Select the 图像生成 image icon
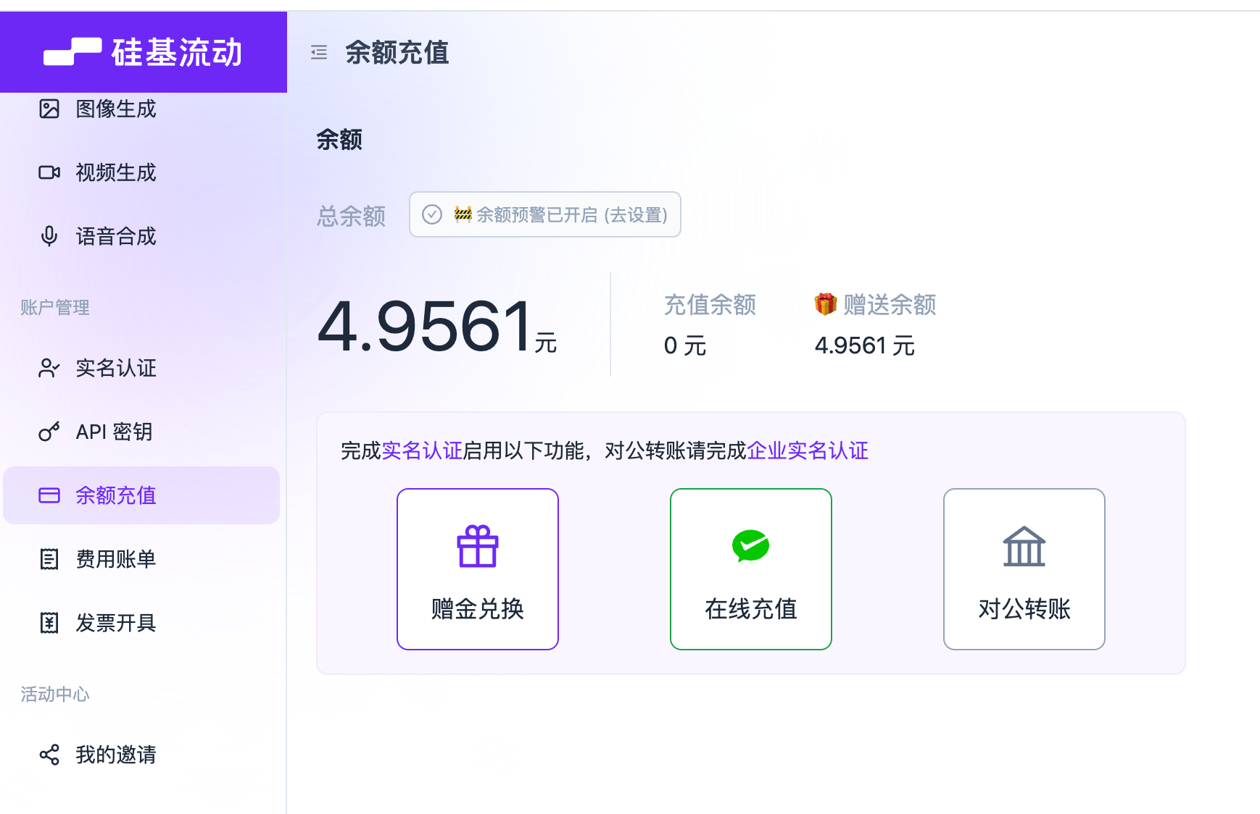 pyautogui.click(x=49, y=109)
